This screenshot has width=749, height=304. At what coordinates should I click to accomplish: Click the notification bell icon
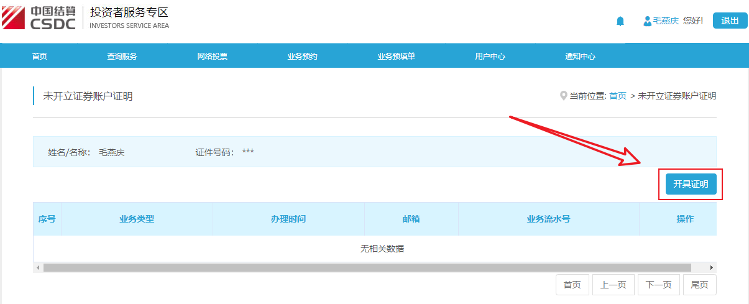pos(620,21)
